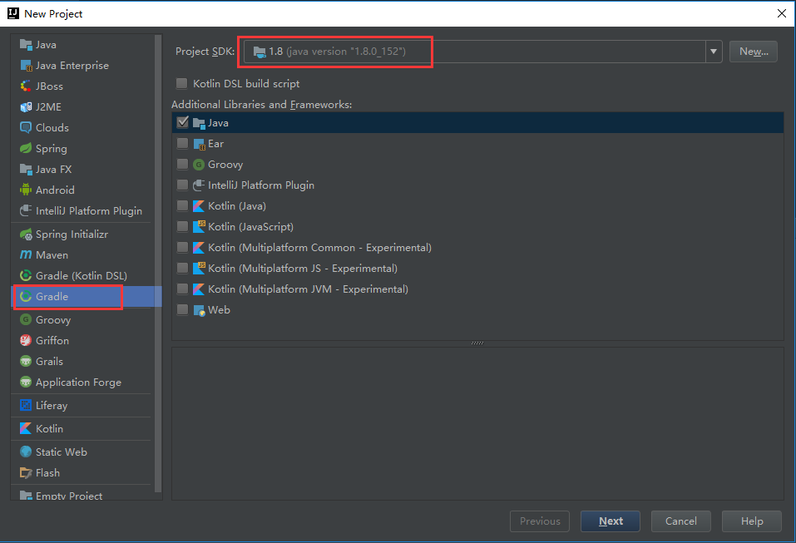Select Empty Project at list bottom
The width and height of the screenshot is (796, 543).
pyautogui.click(x=69, y=496)
